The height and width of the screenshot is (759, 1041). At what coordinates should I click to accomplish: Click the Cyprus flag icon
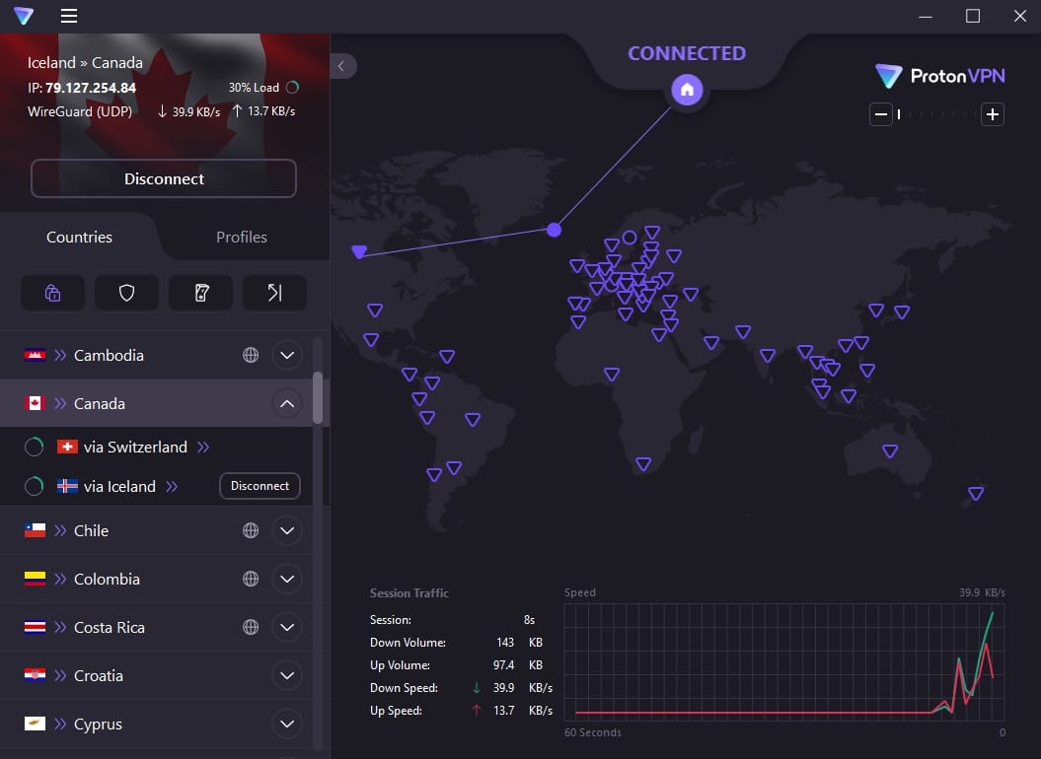point(36,724)
